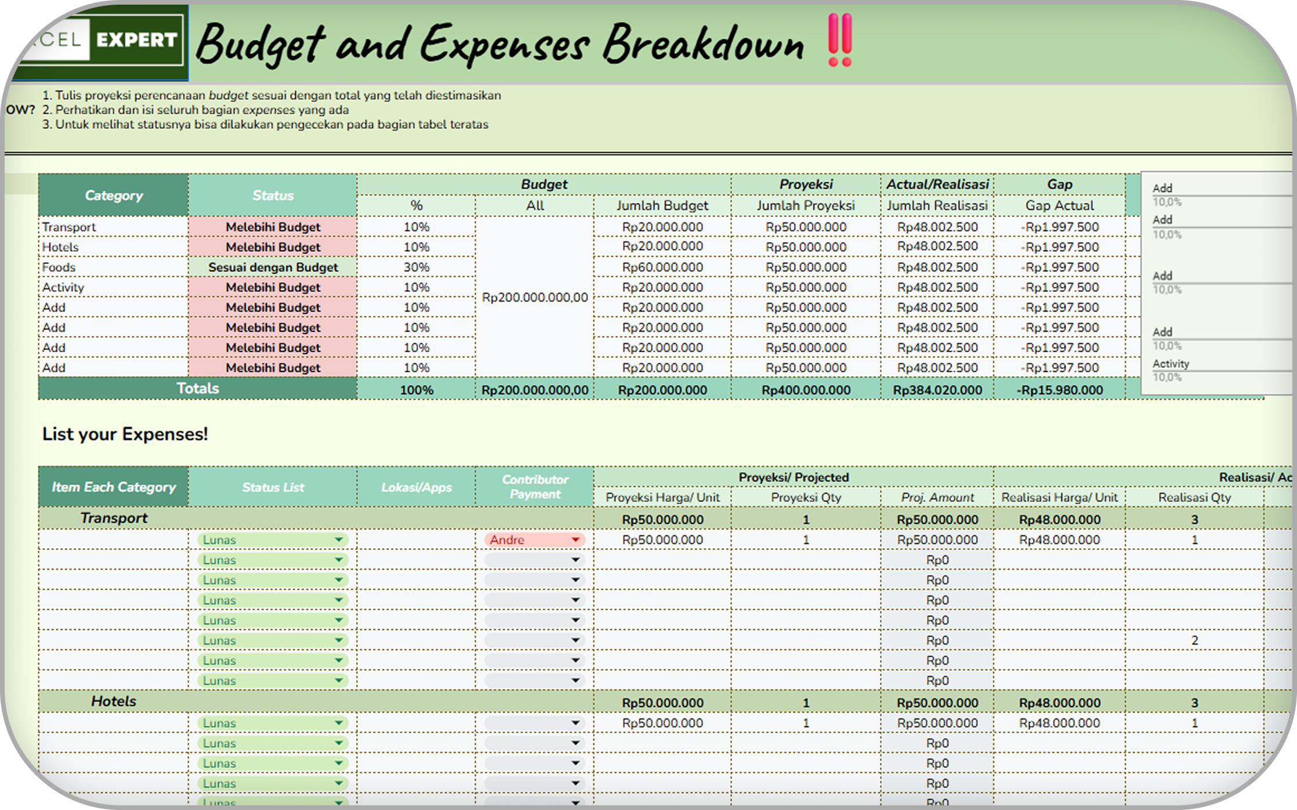Click the merged Rp200.000.000,00 All budget cell
The image size is (1297, 810).
(x=534, y=298)
